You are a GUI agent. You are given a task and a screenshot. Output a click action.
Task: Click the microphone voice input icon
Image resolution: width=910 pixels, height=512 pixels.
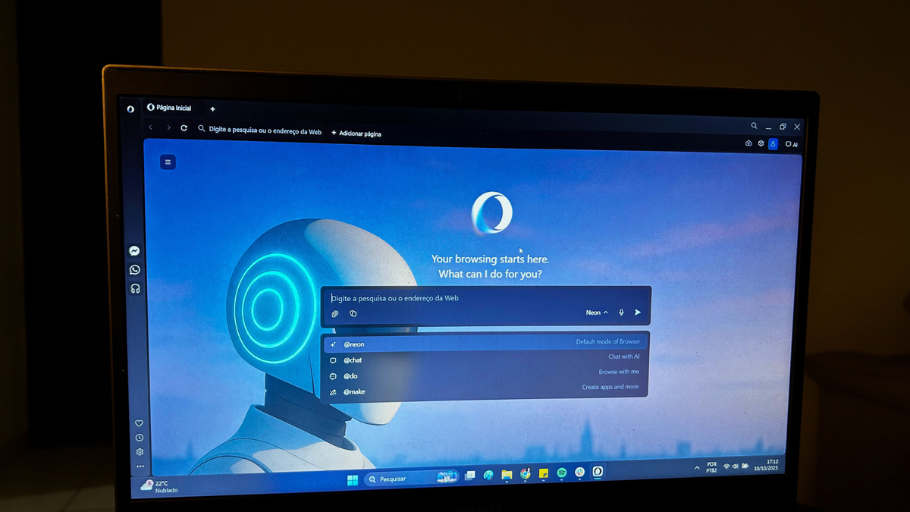pyautogui.click(x=621, y=313)
